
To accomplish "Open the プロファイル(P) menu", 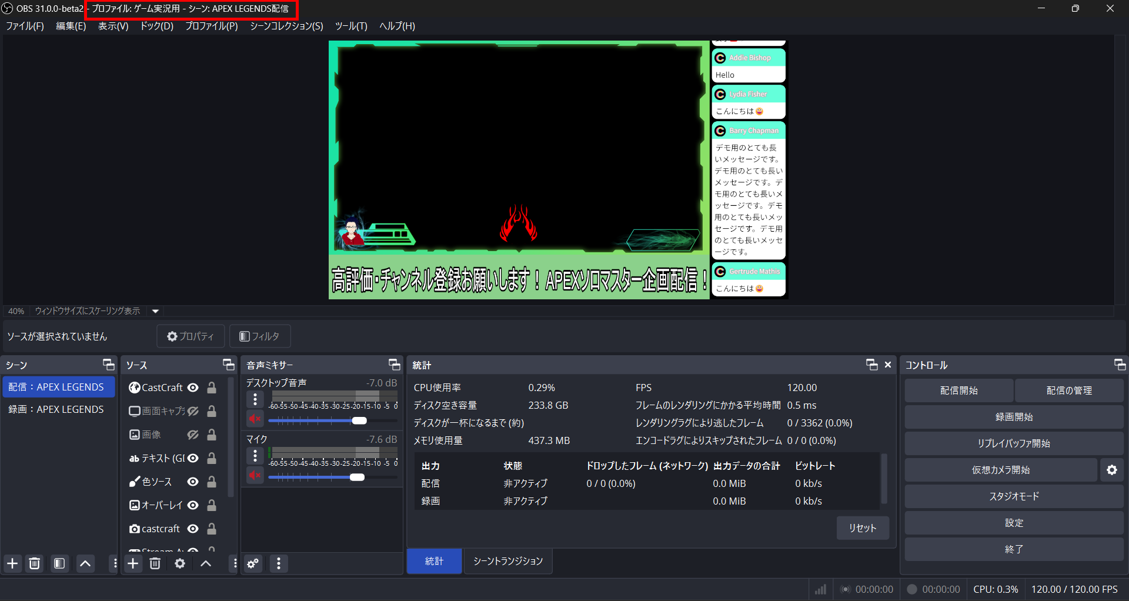I will click(212, 26).
